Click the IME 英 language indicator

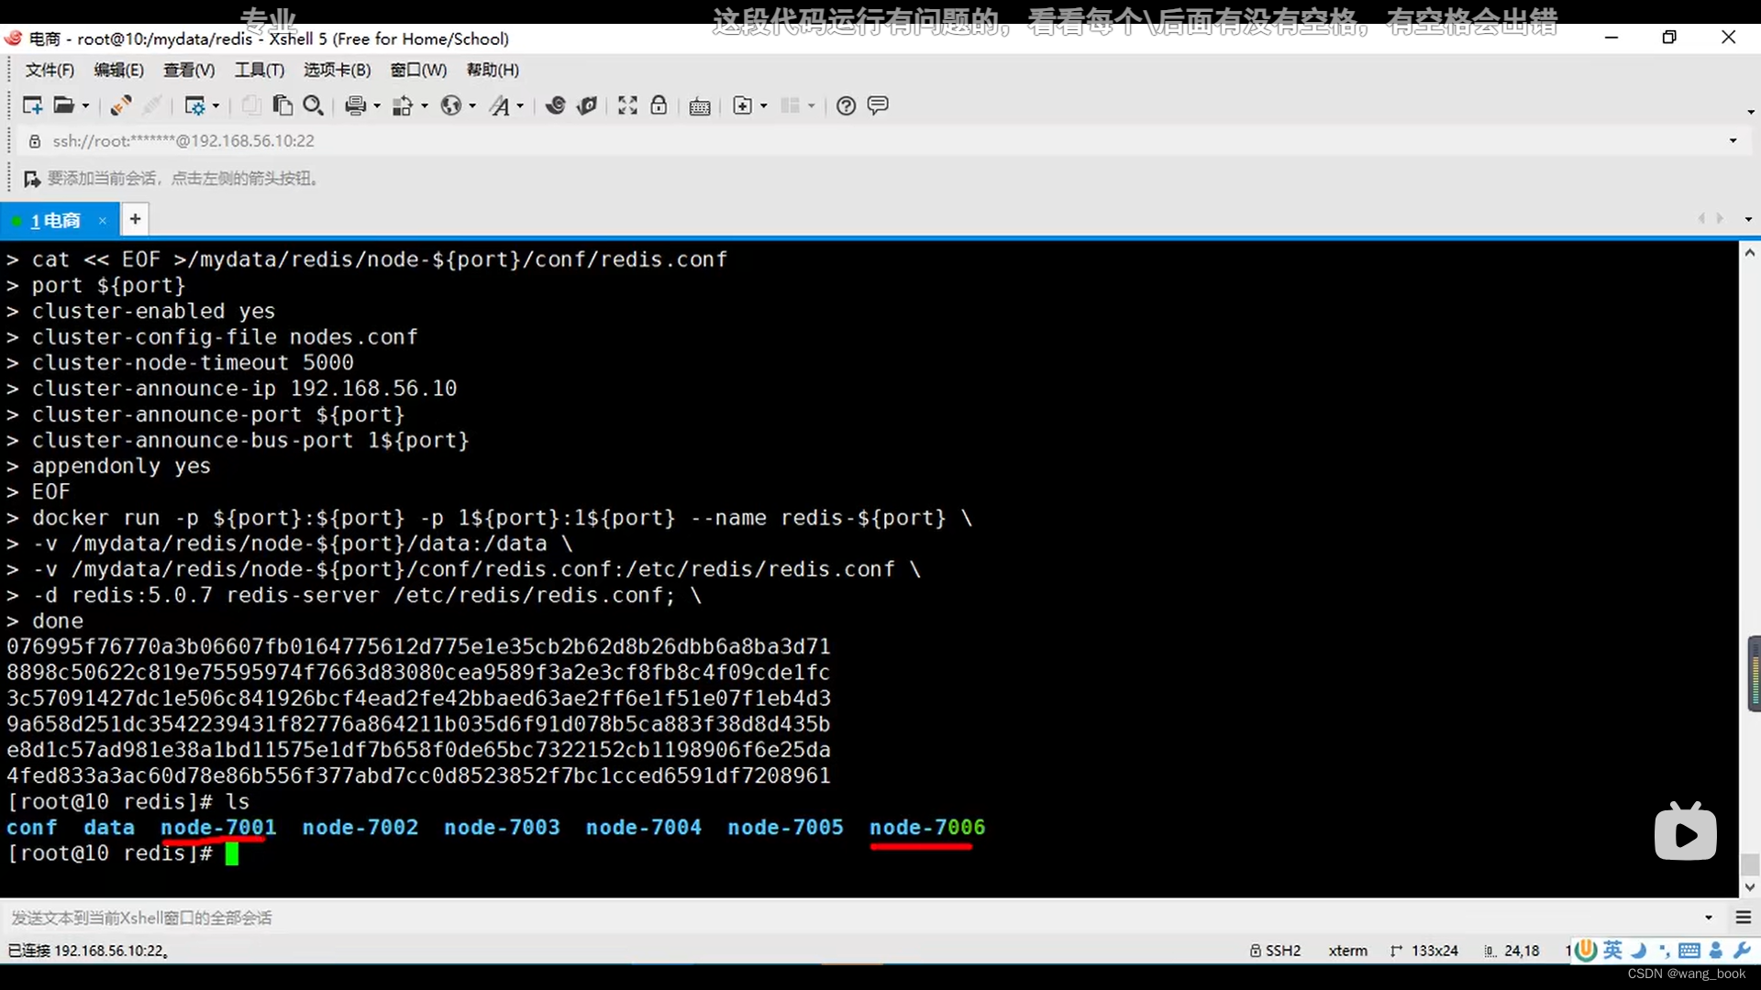point(1613,951)
